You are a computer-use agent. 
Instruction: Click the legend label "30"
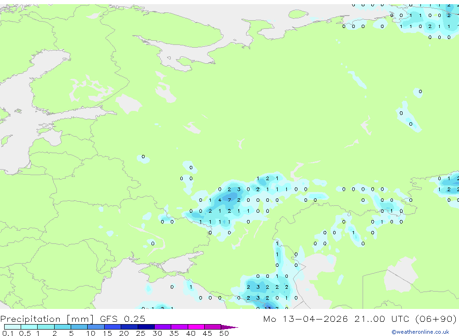pyautogui.click(x=157, y=333)
